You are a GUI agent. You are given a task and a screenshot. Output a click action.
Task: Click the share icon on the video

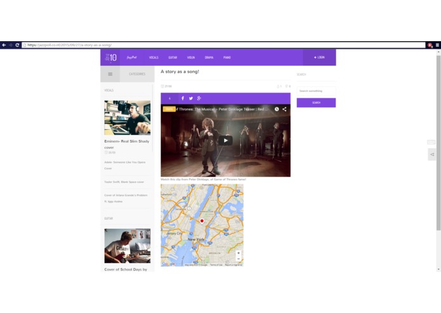pos(284,109)
